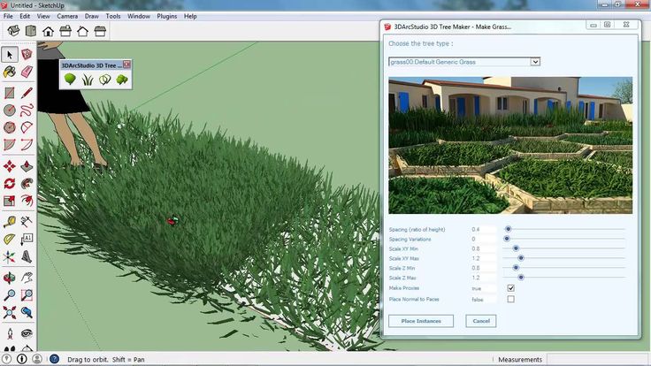Click the Make Component tool
Screen dimensions: 651x366
click(27, 54)
